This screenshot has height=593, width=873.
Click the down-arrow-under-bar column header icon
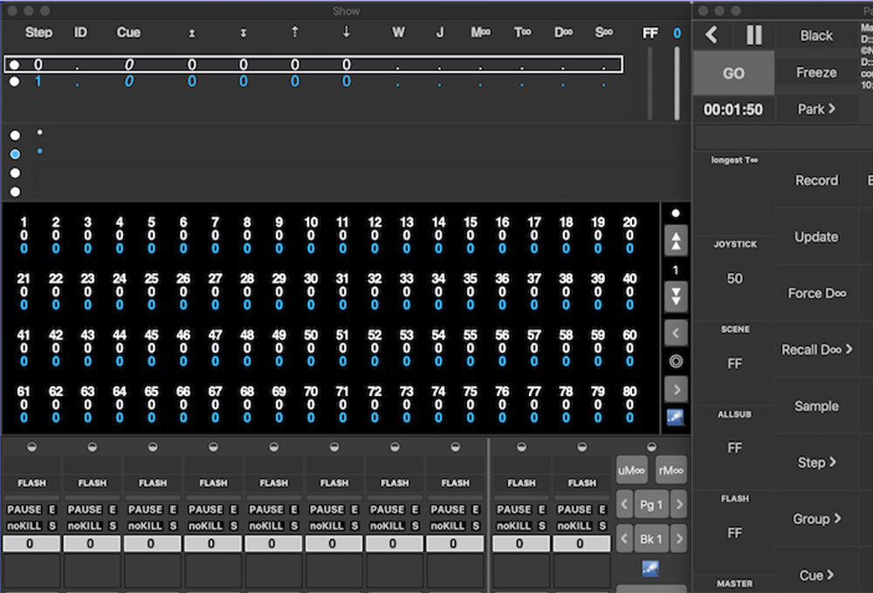[x=244, y=33]
